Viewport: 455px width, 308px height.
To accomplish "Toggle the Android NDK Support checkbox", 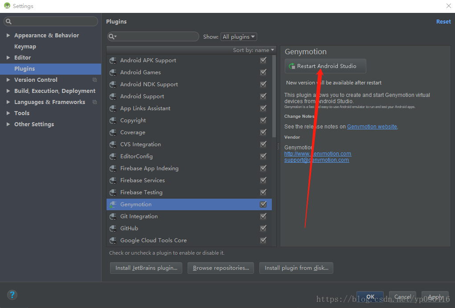I will [x=263, y=84].
